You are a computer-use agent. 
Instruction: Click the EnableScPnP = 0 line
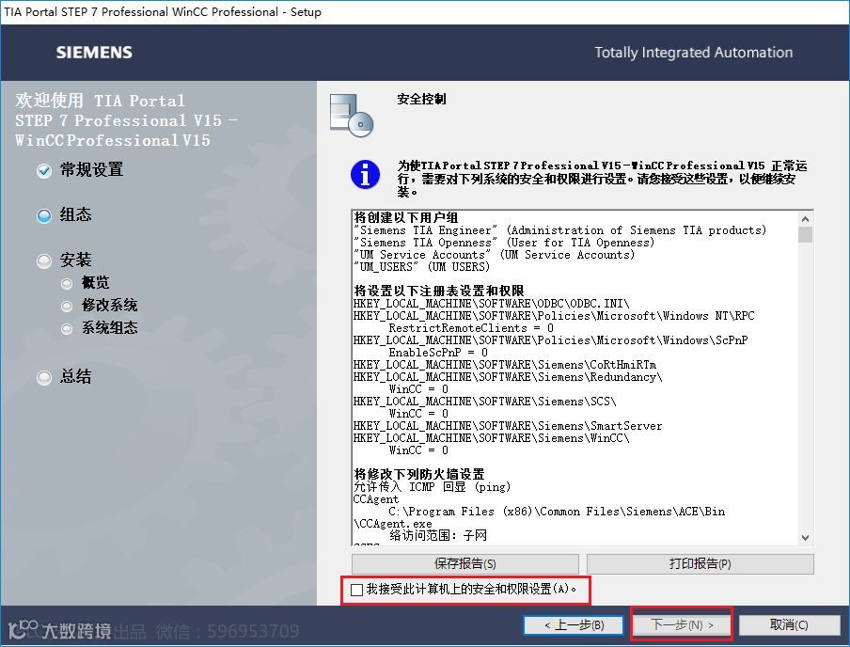click(x=438, y=353)
